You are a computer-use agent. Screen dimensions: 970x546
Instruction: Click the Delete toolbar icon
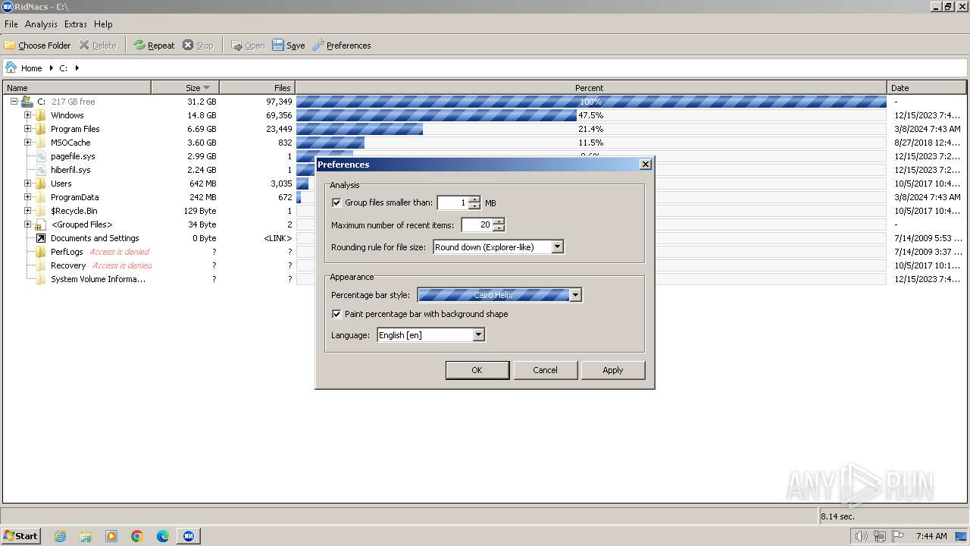84,45
